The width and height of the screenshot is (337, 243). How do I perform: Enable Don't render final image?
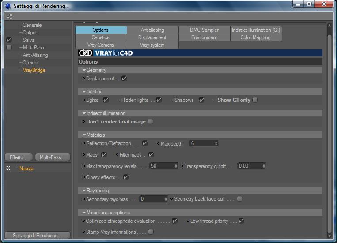tap(151, 122)
